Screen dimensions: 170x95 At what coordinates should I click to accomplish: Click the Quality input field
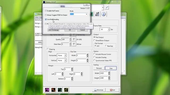click(65, 39)
